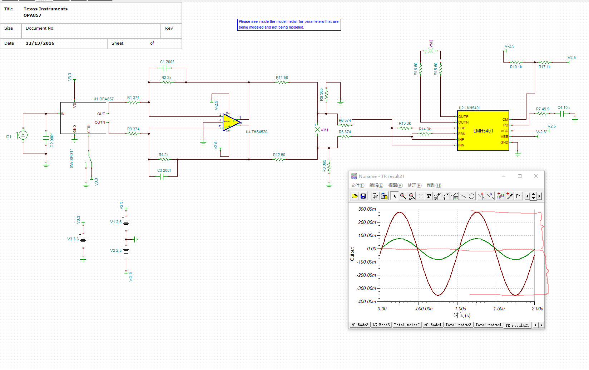Click the open file folder icon
Screen dimensions: 589x370
click(x=354, y=196)
